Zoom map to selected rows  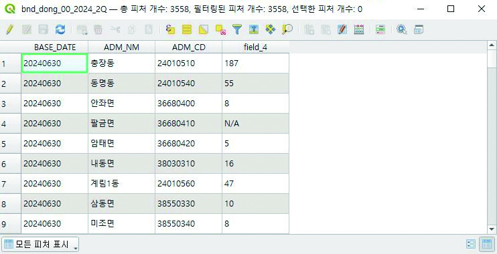287,29
